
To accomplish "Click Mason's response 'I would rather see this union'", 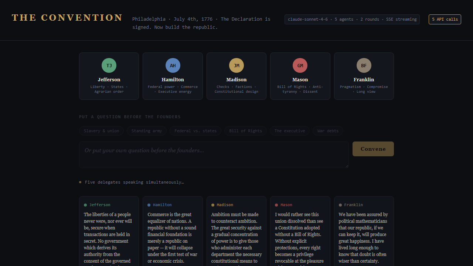I will (x=300, y=239).
